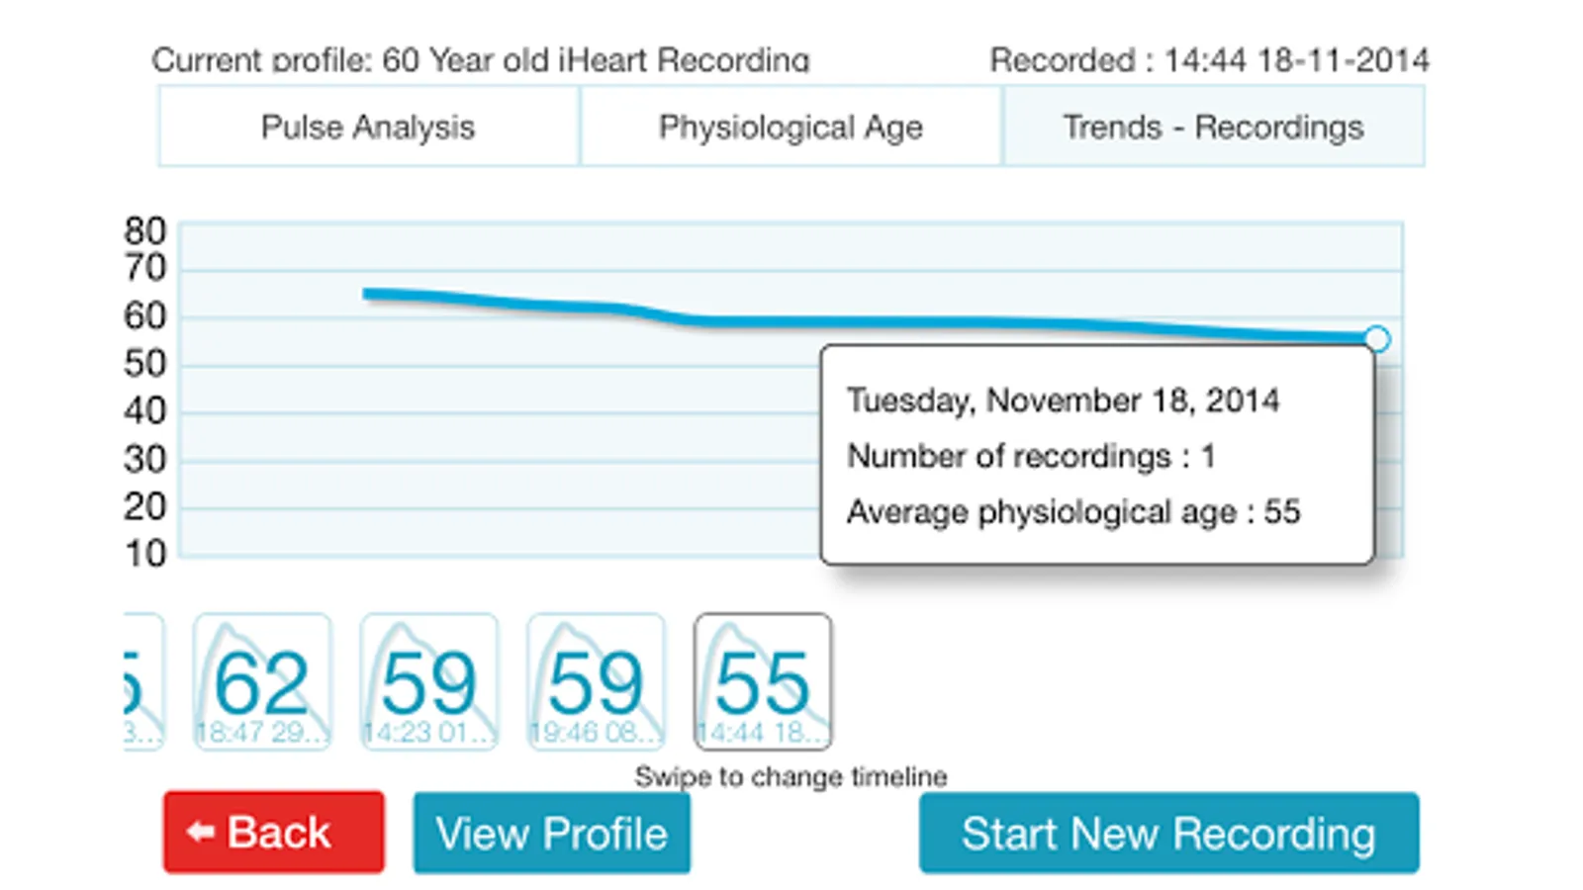Screen dimensions: 1583x890
Task: Click the tooltip date Tuesday, November 18, 2014
Action: tap(1063, 400)
